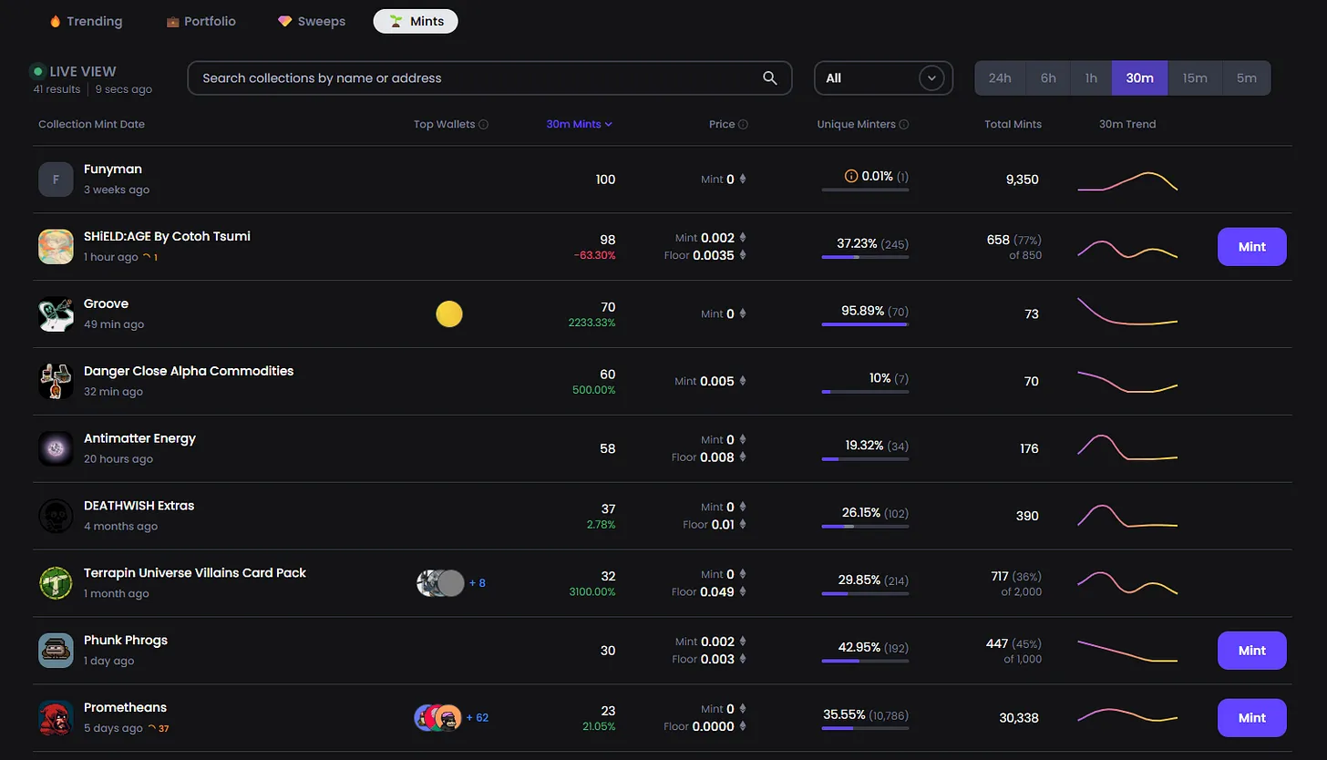
Task: Click the 30m Mints sort chevron
Action: coord(608,124)
